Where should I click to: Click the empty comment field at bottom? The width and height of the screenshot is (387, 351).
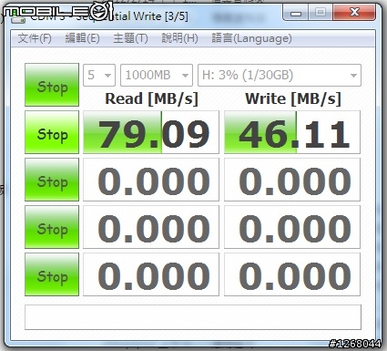193,317
